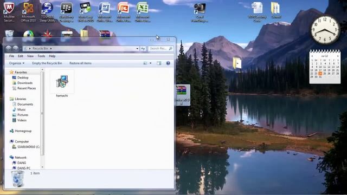Refresh the Recycle Bin address bar
This screenshot has height=195, width=347.
143,48
